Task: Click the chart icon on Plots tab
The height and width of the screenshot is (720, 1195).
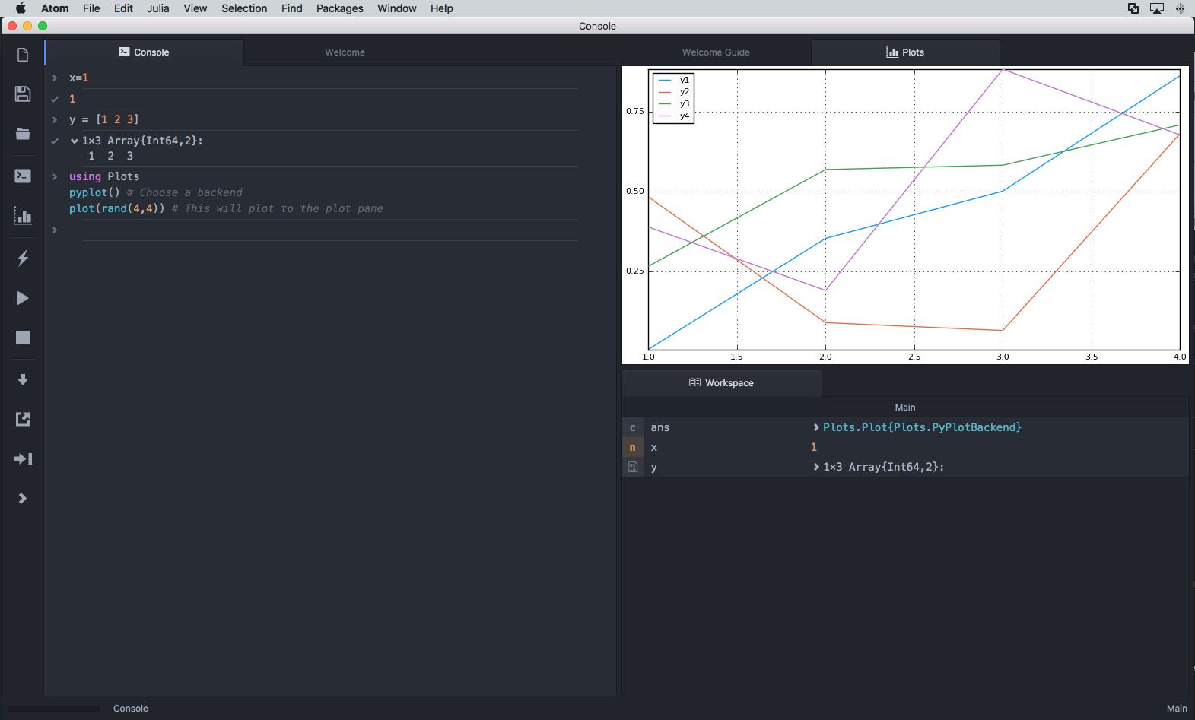Action: point(892,52)
